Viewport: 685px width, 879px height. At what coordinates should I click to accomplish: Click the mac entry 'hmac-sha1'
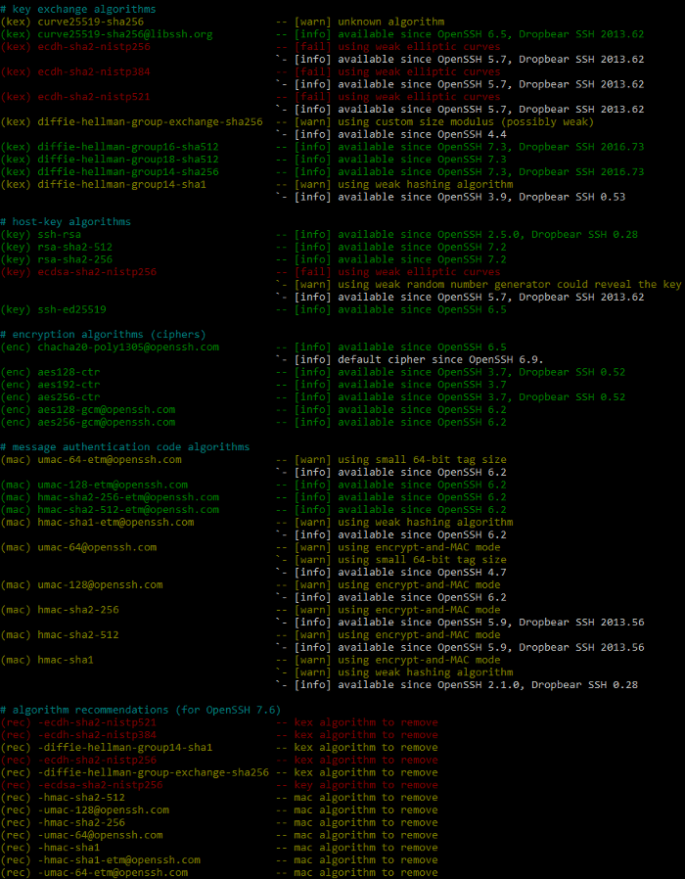[66, 660]
